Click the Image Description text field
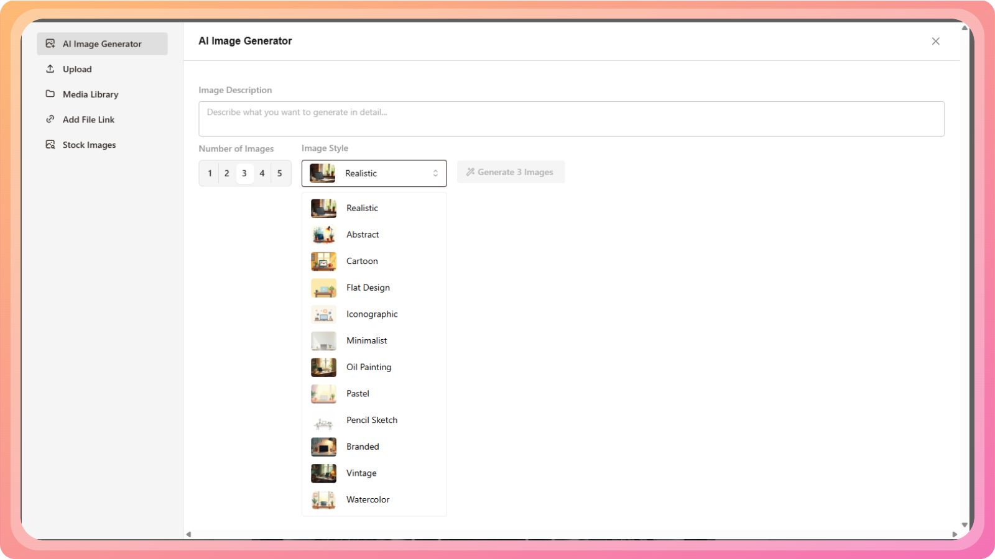Viewport: 995px width, 559px height. 571,119
